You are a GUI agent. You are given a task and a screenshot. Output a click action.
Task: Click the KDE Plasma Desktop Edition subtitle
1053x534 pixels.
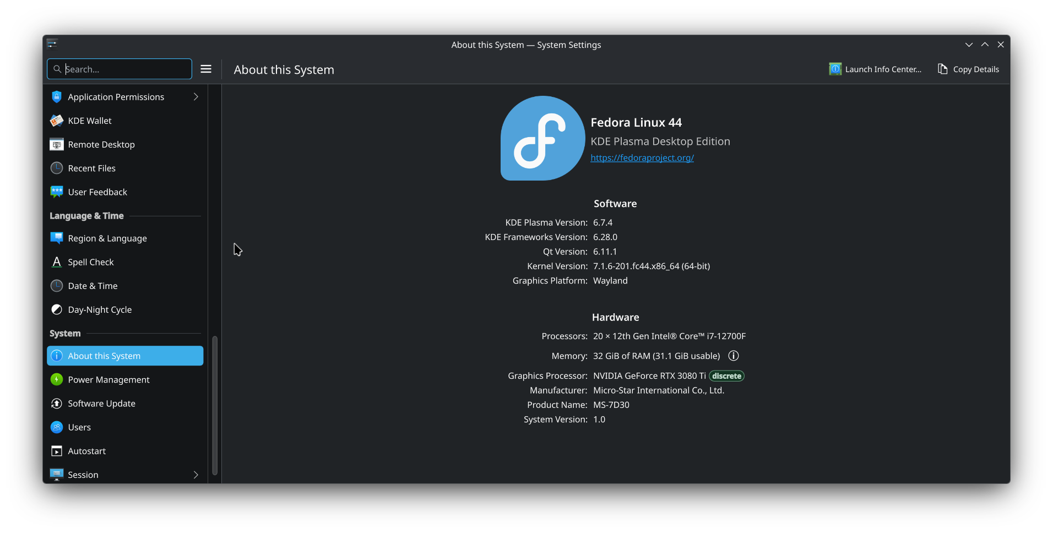pyautogui.click(x=660, y=141)
